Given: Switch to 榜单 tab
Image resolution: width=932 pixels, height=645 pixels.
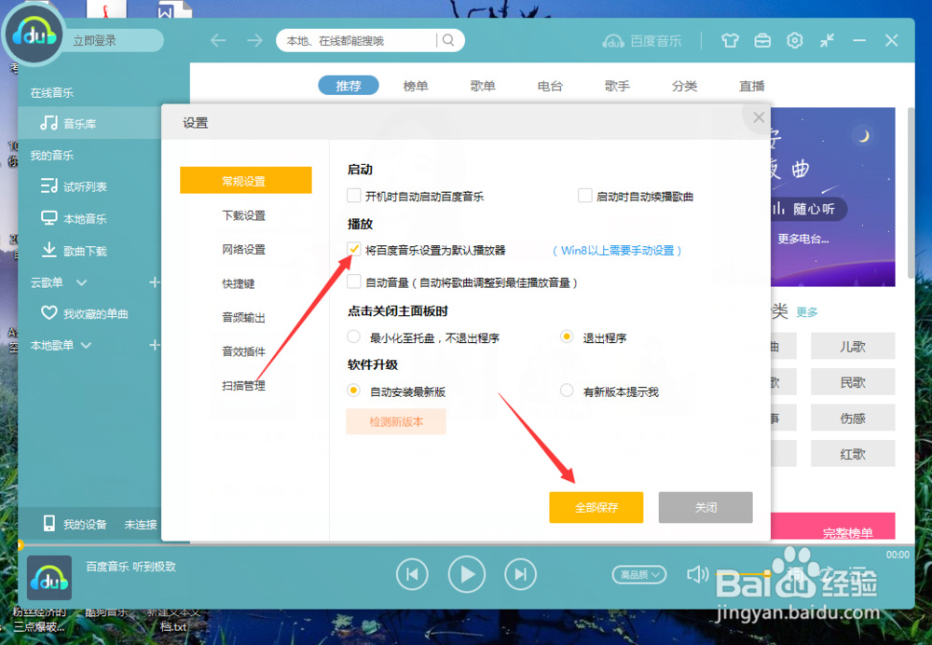Looking at the screenshot, I should pos(416,86).
